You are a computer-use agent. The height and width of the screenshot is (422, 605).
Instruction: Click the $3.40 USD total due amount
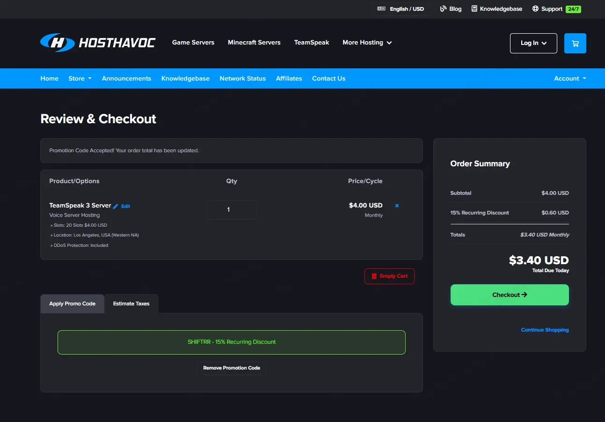(539, 260)
